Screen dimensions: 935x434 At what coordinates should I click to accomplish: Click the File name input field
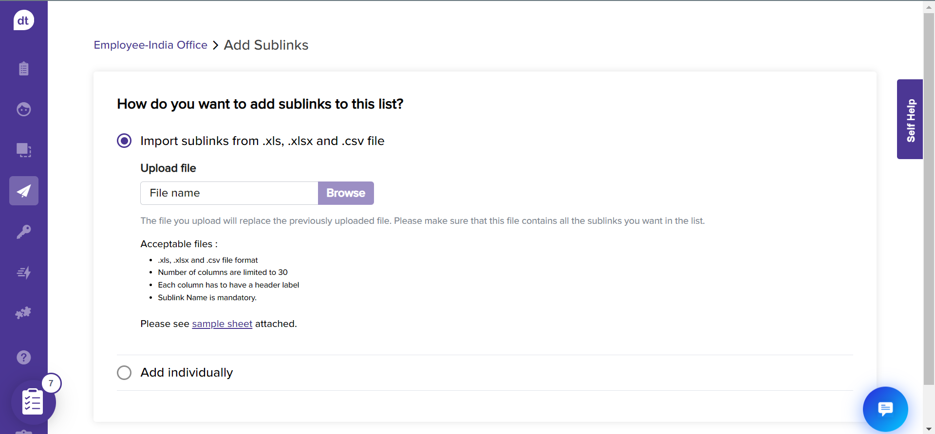[x=229, y=193]
